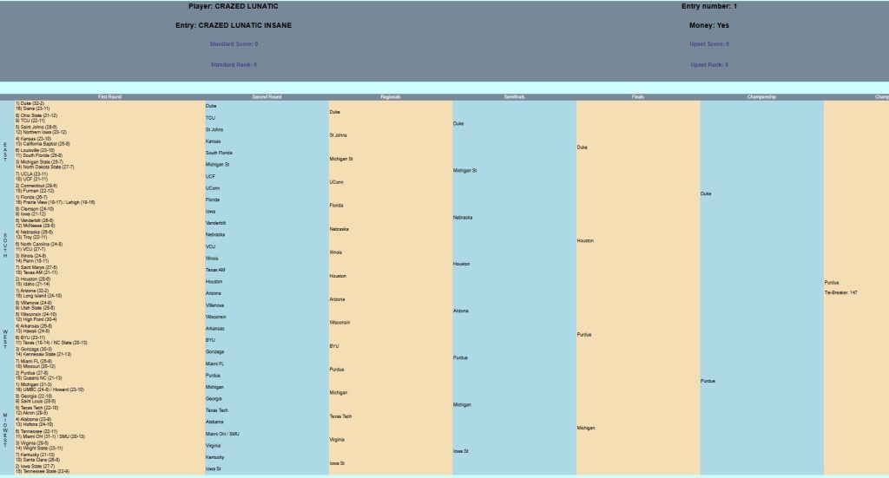Click Nebraska in the Semifinals column
Image resolution: width=889 pixels, height=478 pixels.
463,217
